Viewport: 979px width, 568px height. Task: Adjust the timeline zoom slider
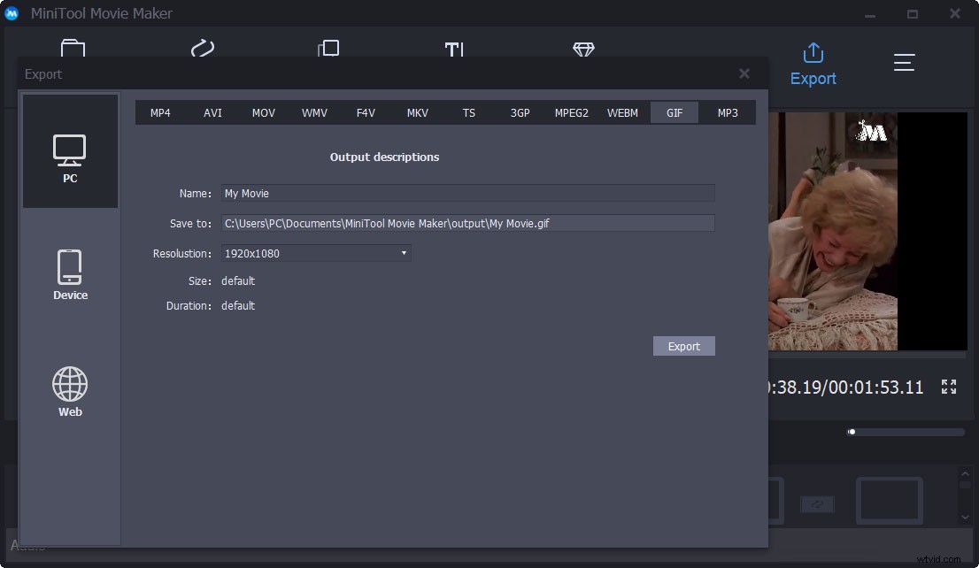point(852,431)
